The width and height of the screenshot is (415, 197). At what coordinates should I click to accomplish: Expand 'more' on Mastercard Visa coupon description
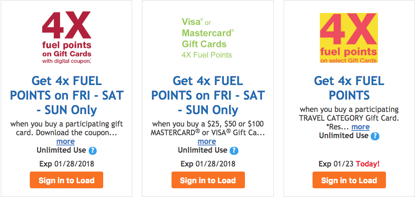click(207, 142)
